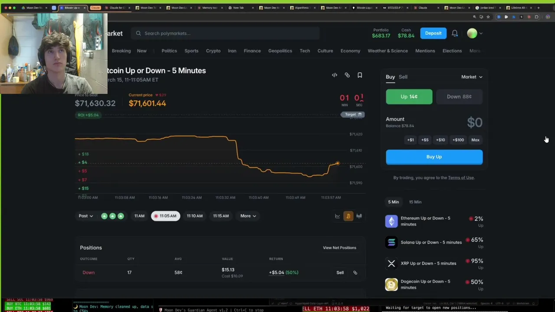Select the 11 AM time slot

(x=139, y=216)
